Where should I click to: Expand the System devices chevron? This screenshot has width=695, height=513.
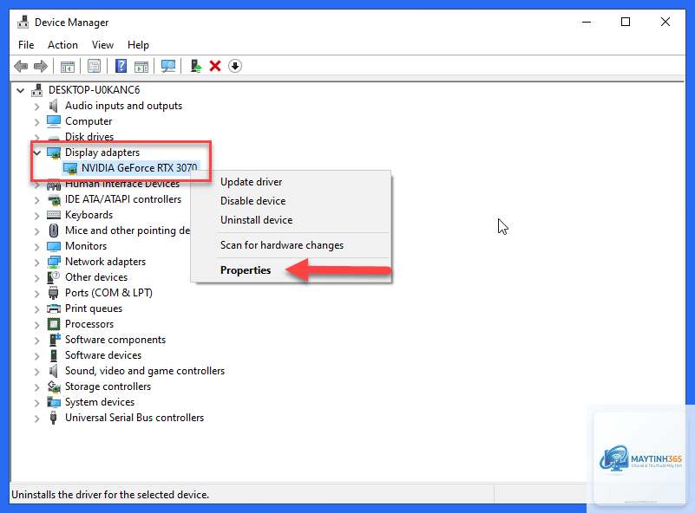point(37,402)
